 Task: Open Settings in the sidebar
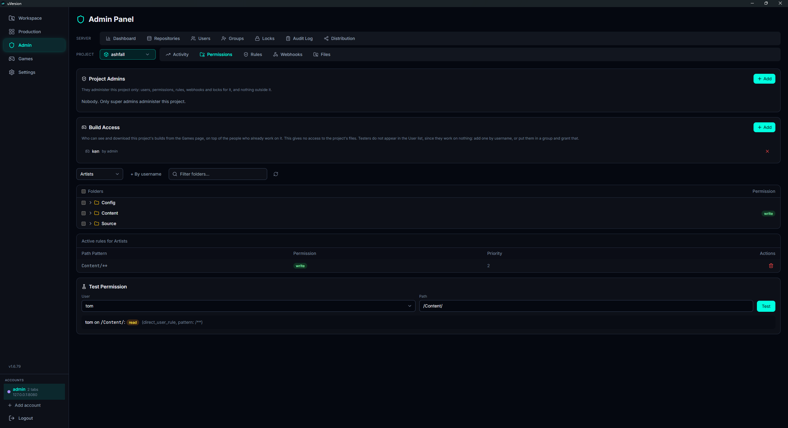click(34, 72)
